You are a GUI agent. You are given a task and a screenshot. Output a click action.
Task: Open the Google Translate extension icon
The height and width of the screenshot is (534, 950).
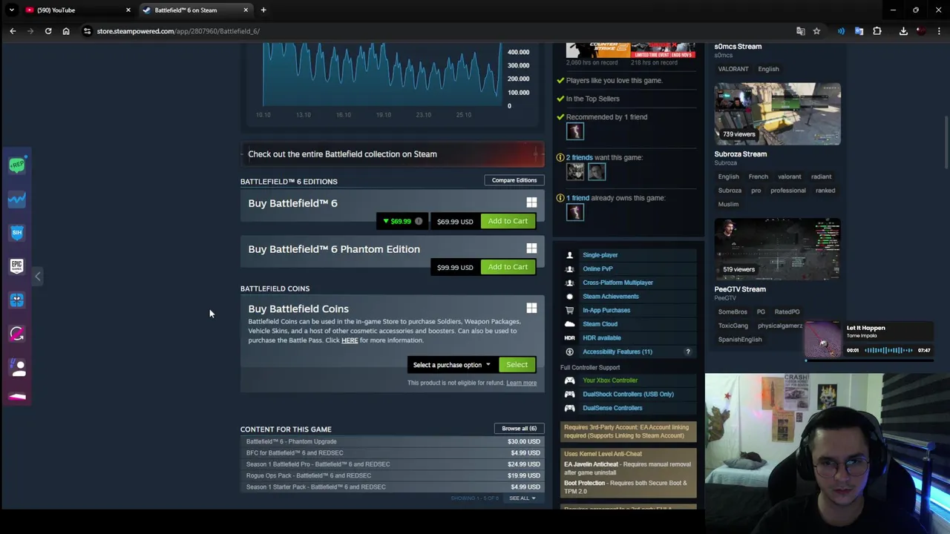point(859,31)
